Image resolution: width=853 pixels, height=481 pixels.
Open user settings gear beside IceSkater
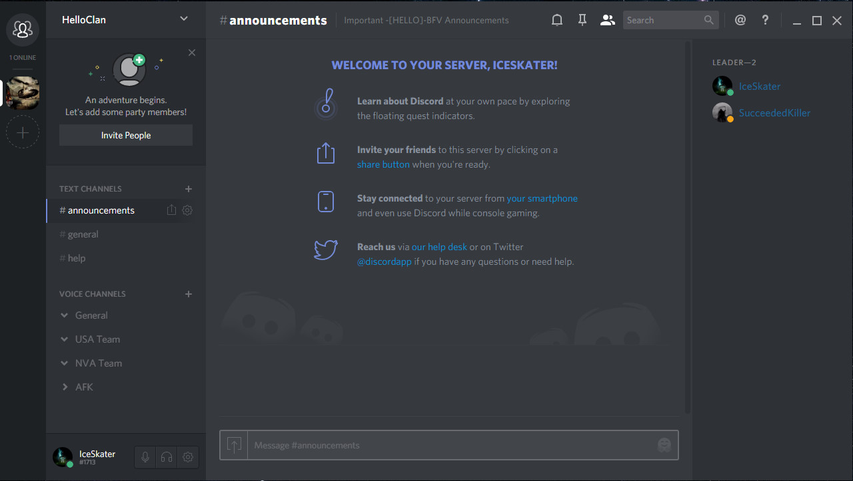pos(188,457)
